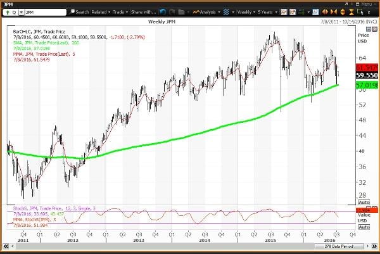Click the folder icon in toolbar
The image size is (380, 254).
click(x=181, y=12)
